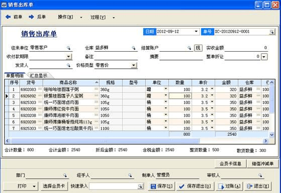
Task: Click magnifier icon beside 发货人 field
Action: [68, 65]
